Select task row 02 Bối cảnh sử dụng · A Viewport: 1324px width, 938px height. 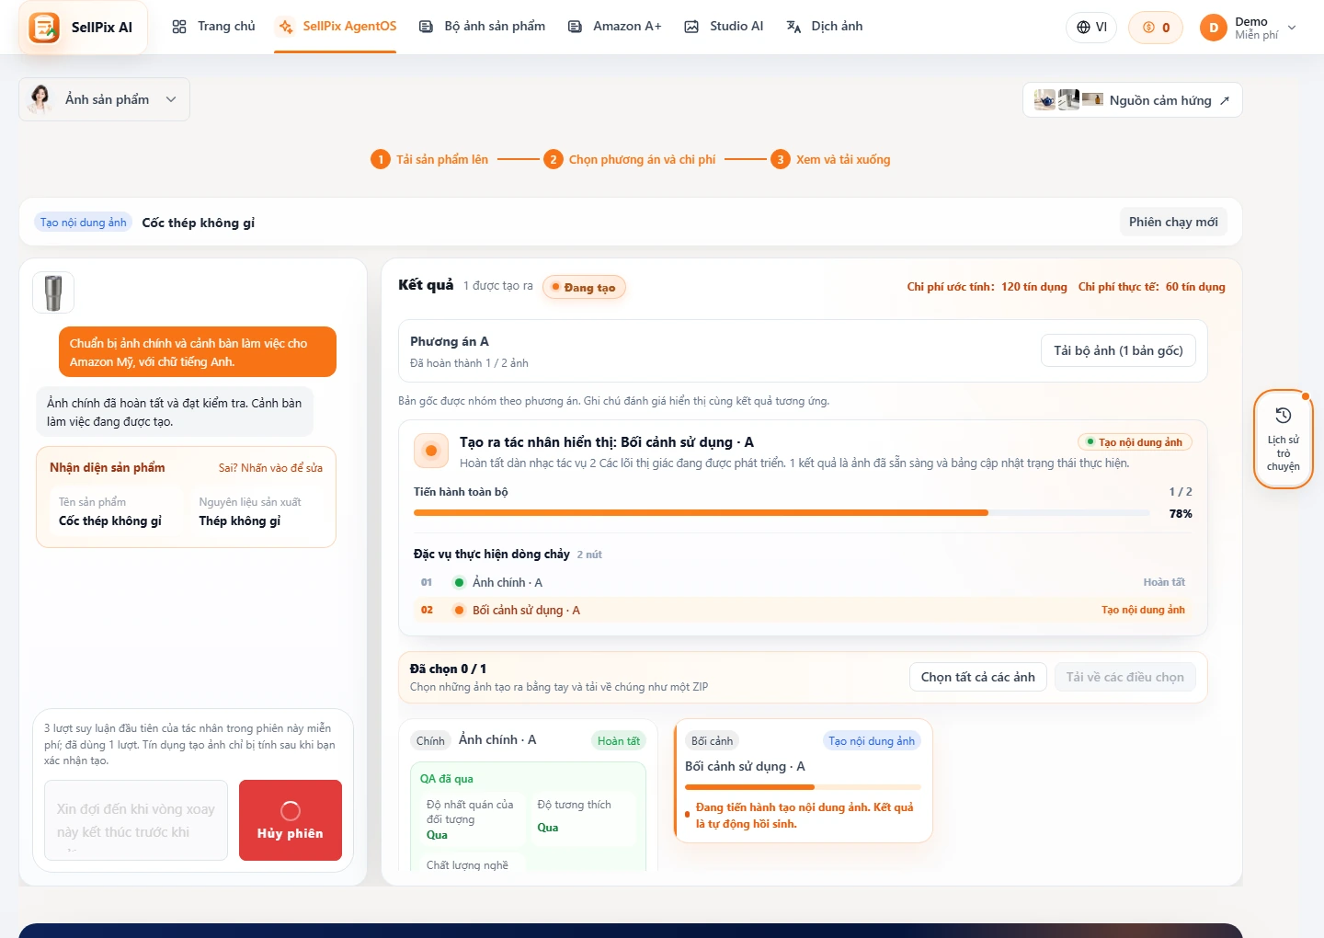pyautogui.click(x=803, y=610)
